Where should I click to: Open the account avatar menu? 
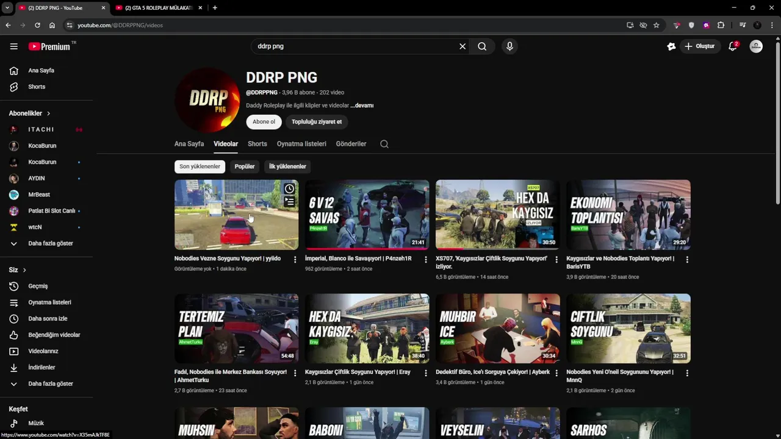[x=756, y=46]
